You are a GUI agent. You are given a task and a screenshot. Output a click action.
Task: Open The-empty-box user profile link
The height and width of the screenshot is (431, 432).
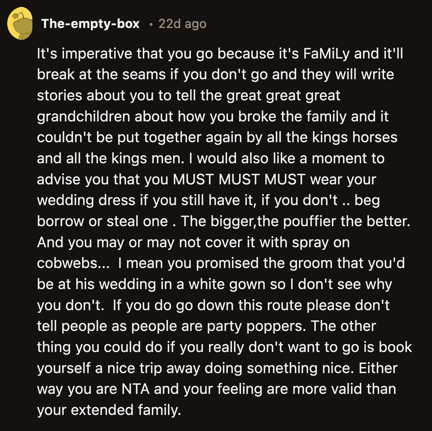pyautogui.click(x=90, y=24)
